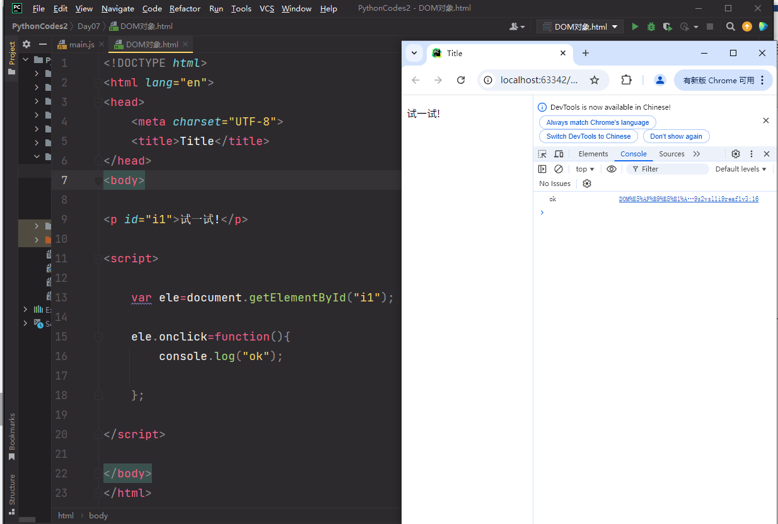This screenshot has height=524, width=778.
Task: Close the DevTools panel
Action: tap(767, 154)
